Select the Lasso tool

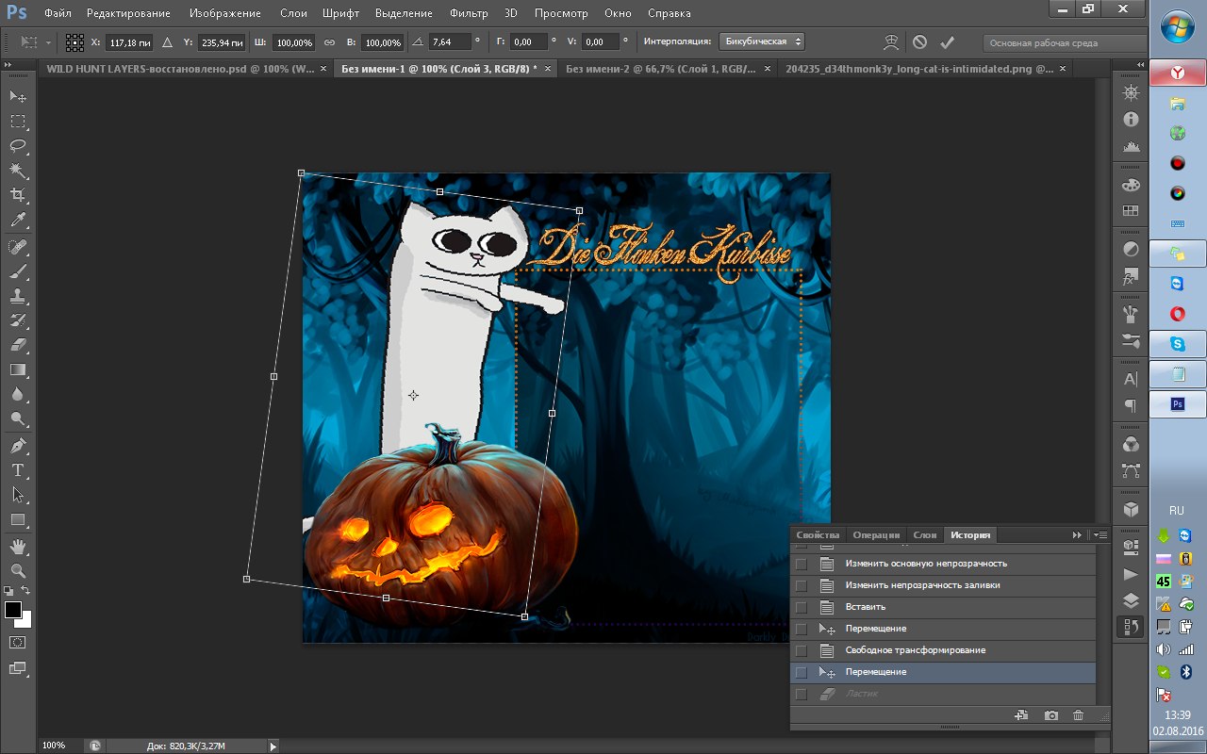click(18, 145)
